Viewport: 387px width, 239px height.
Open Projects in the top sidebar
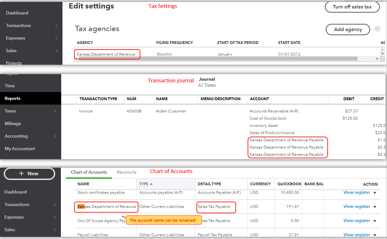(14, 63)
